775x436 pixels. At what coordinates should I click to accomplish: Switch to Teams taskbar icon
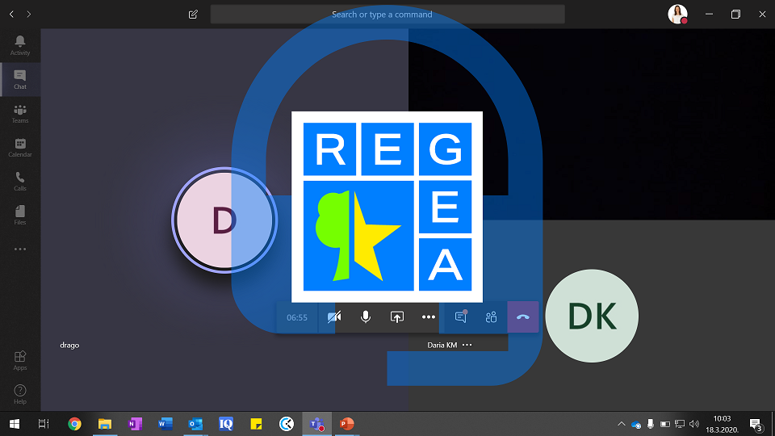[x=316, y=424]
